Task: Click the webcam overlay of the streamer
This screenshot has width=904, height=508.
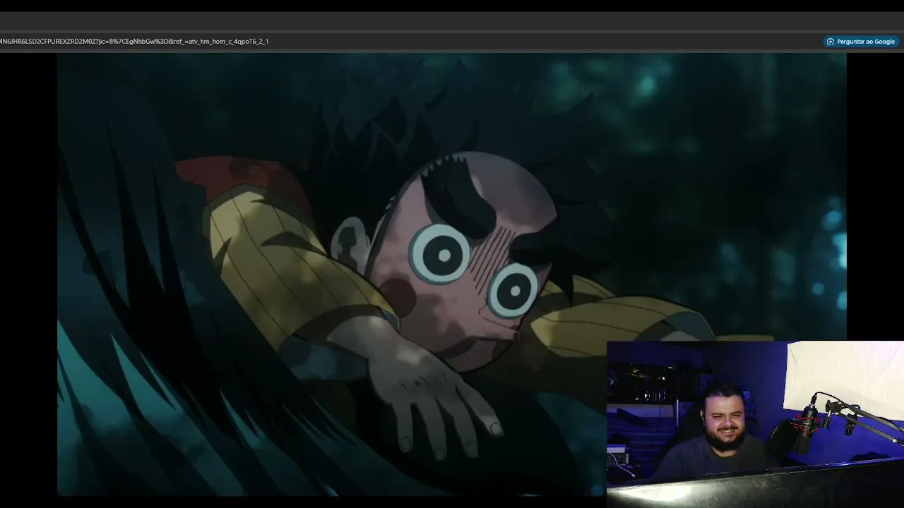Action: tap(755, 423)
